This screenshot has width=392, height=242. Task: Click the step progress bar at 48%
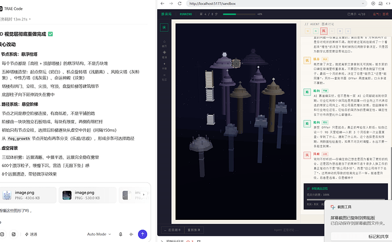tap(239, 14)
